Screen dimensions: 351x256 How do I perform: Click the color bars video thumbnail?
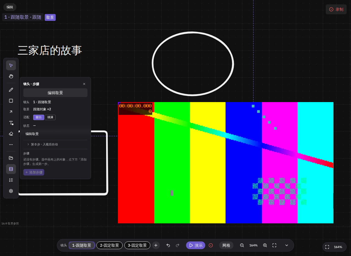226,163
